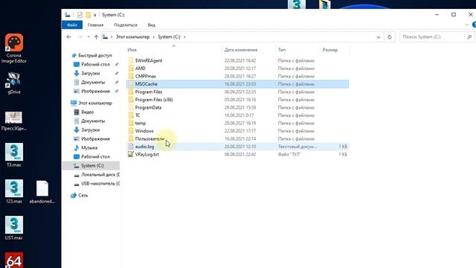The width and height of the screenshot is (476, 268).
Task: Switch to the Главная ribbon tab
Action: tap(95, 25)
